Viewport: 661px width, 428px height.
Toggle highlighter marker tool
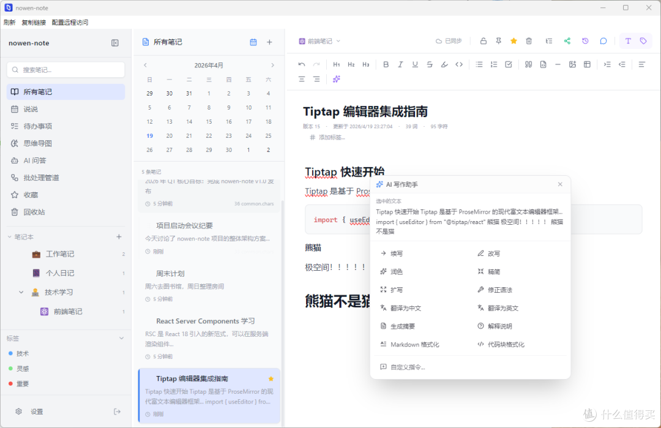(x=444, y=64)
